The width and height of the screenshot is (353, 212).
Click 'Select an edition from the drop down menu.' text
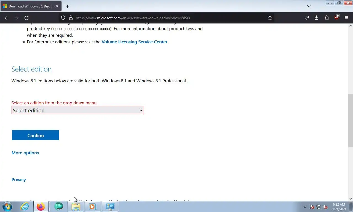[x=55, y=103]
